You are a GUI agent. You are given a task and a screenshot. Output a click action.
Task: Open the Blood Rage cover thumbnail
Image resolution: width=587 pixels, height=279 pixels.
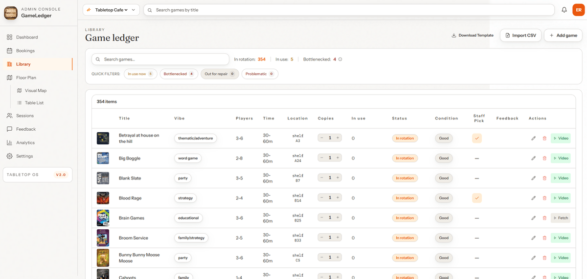103,198
